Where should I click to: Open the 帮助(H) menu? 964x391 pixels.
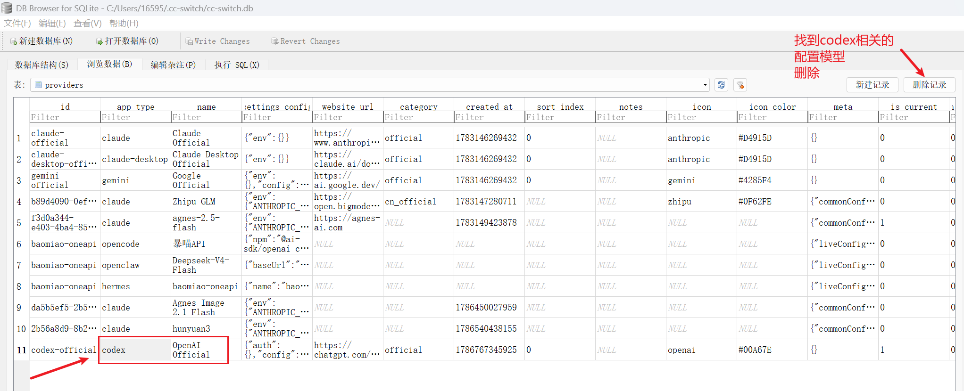(x=124, y=23)
